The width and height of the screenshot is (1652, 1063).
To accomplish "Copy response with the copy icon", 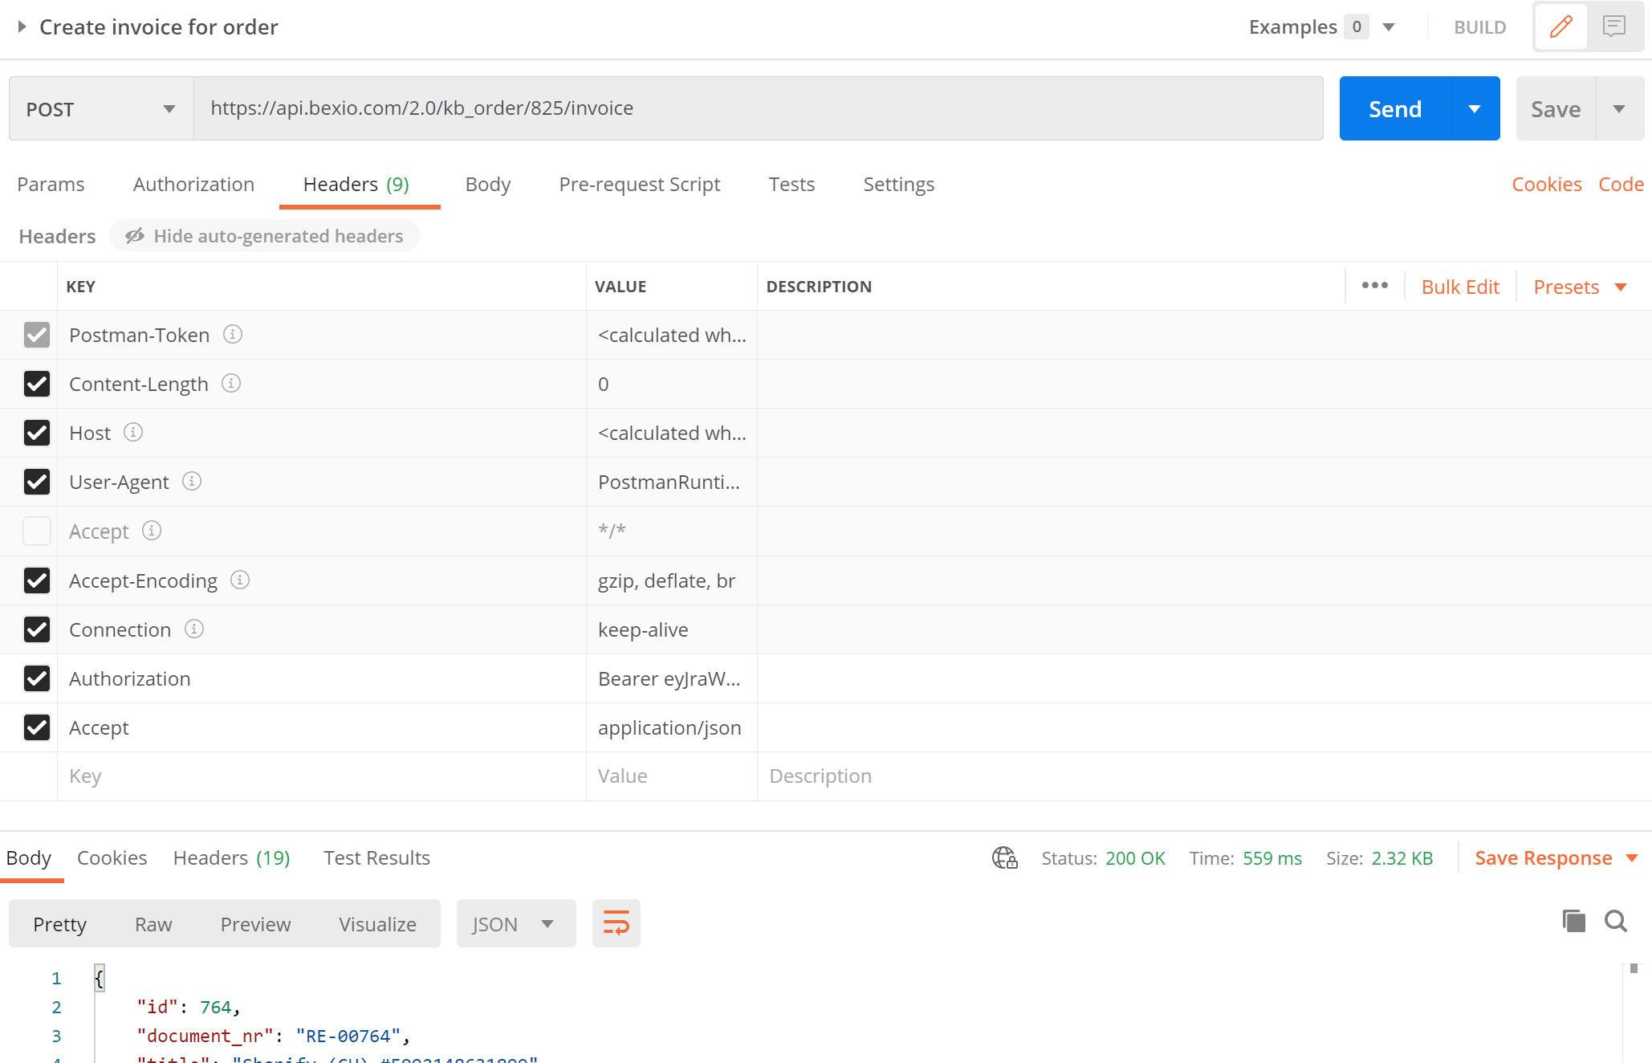I will coord(1573,921).
